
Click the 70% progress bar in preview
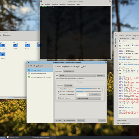tap(87, 89)
